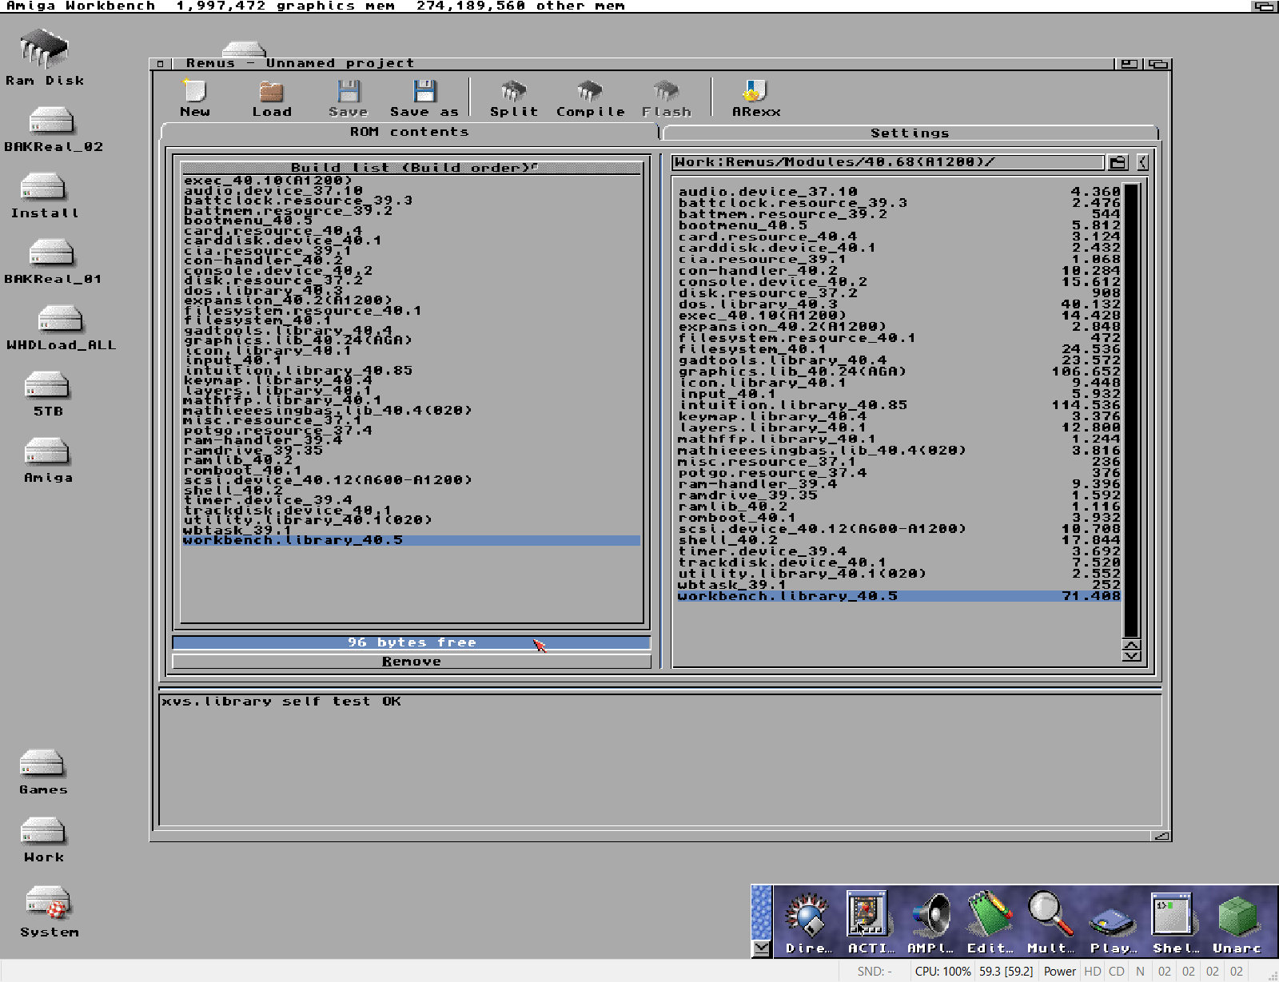Screen dimensions: 1279x982
Task: Click the New project toolbar icon
Action: 195,98
